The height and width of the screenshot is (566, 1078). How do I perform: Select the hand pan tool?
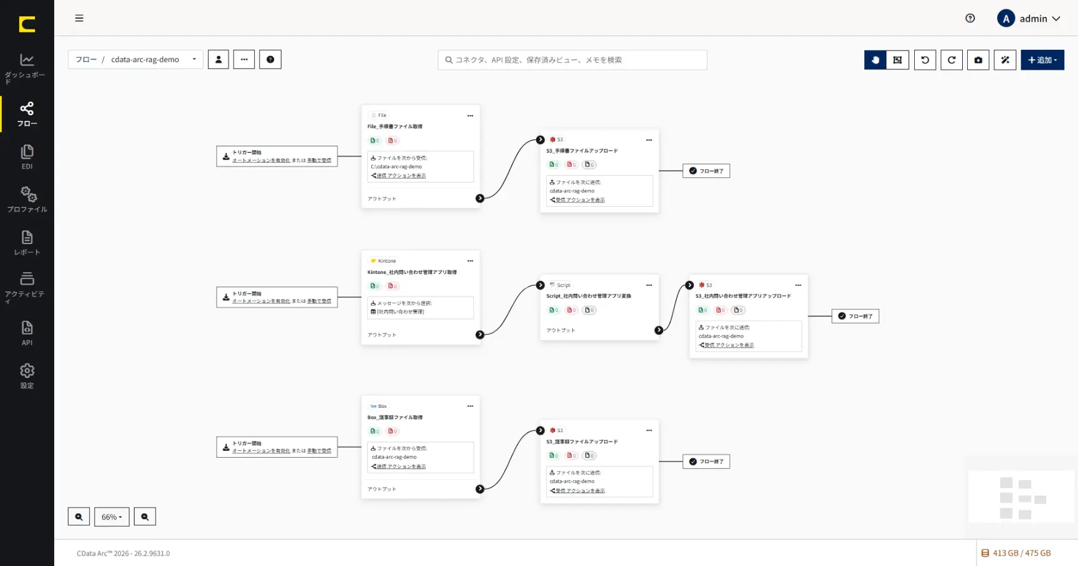pos(875,60)
